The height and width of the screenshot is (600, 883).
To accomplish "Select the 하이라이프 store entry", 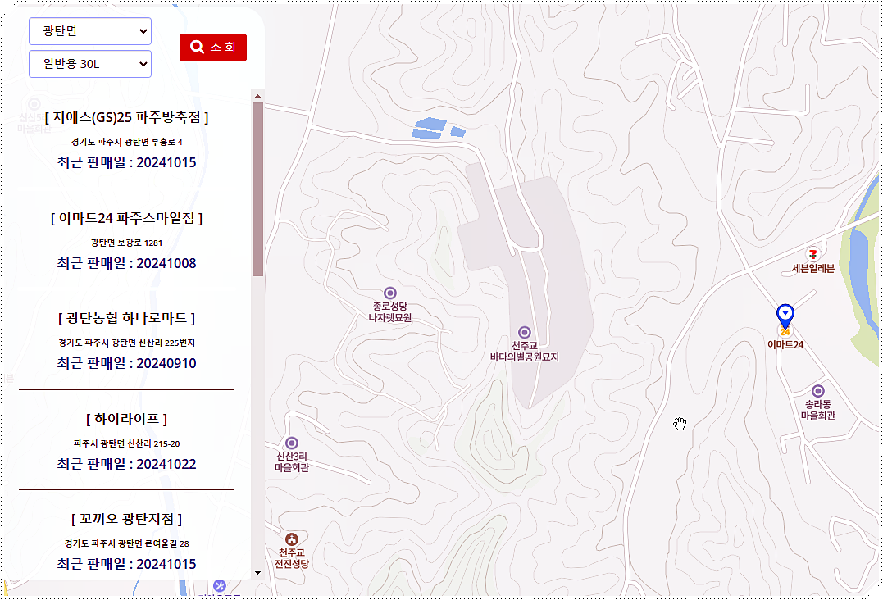I will 127,441.
